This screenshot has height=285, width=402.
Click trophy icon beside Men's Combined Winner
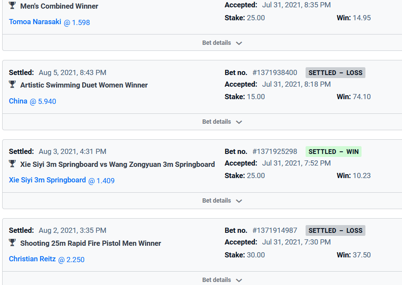pos(12,6)
